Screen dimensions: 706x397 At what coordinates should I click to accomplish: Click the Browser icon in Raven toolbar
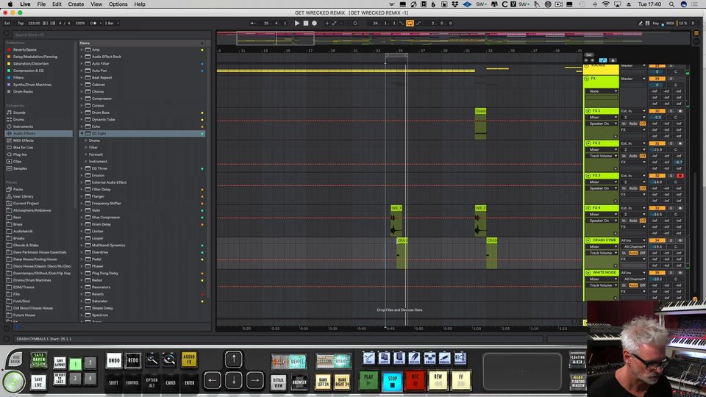coord(299,382)
